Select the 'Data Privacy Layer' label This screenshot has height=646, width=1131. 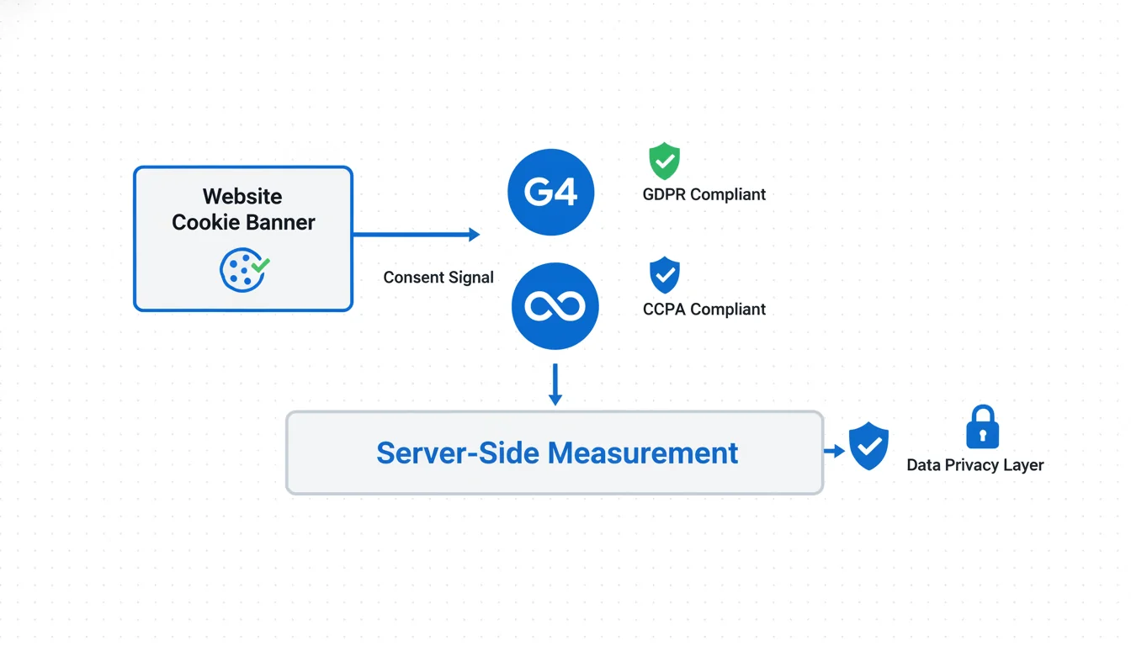974,465
